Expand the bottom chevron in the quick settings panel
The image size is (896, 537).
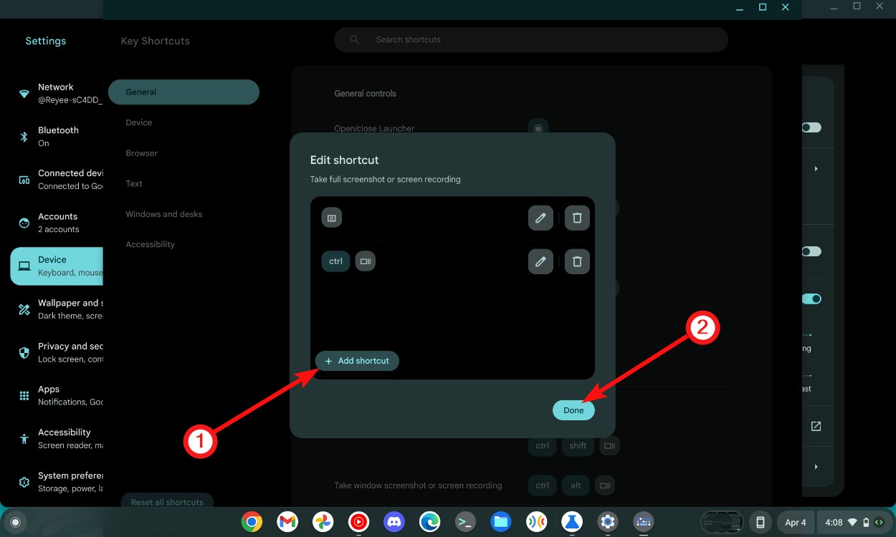(816, 467)
